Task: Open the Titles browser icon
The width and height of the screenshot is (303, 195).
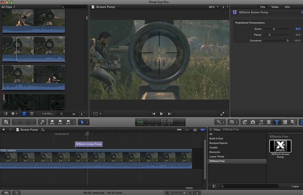Action: [277, 122]
